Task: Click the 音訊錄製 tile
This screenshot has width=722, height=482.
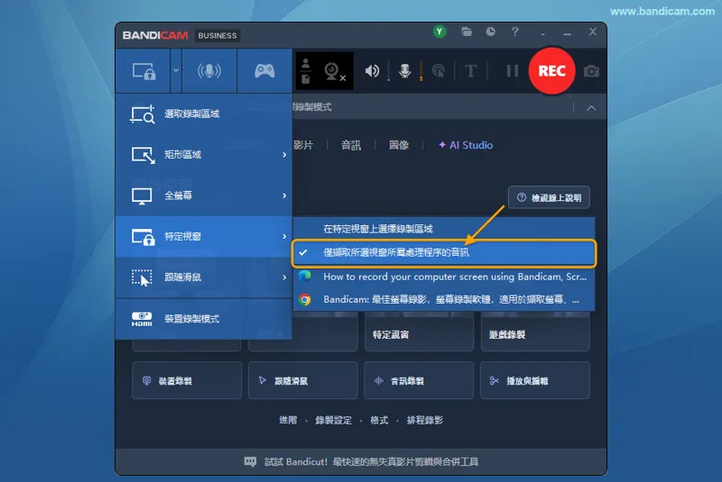Action: pos(419,380)
